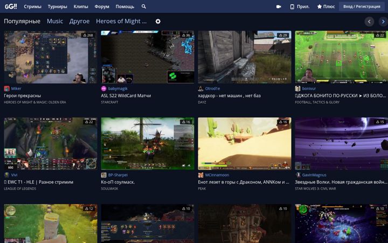Open Star Wolves stream thumbnail by GavinMagnus
The image size is (388, 243).
pyautogui.click(x=342, y=144)
